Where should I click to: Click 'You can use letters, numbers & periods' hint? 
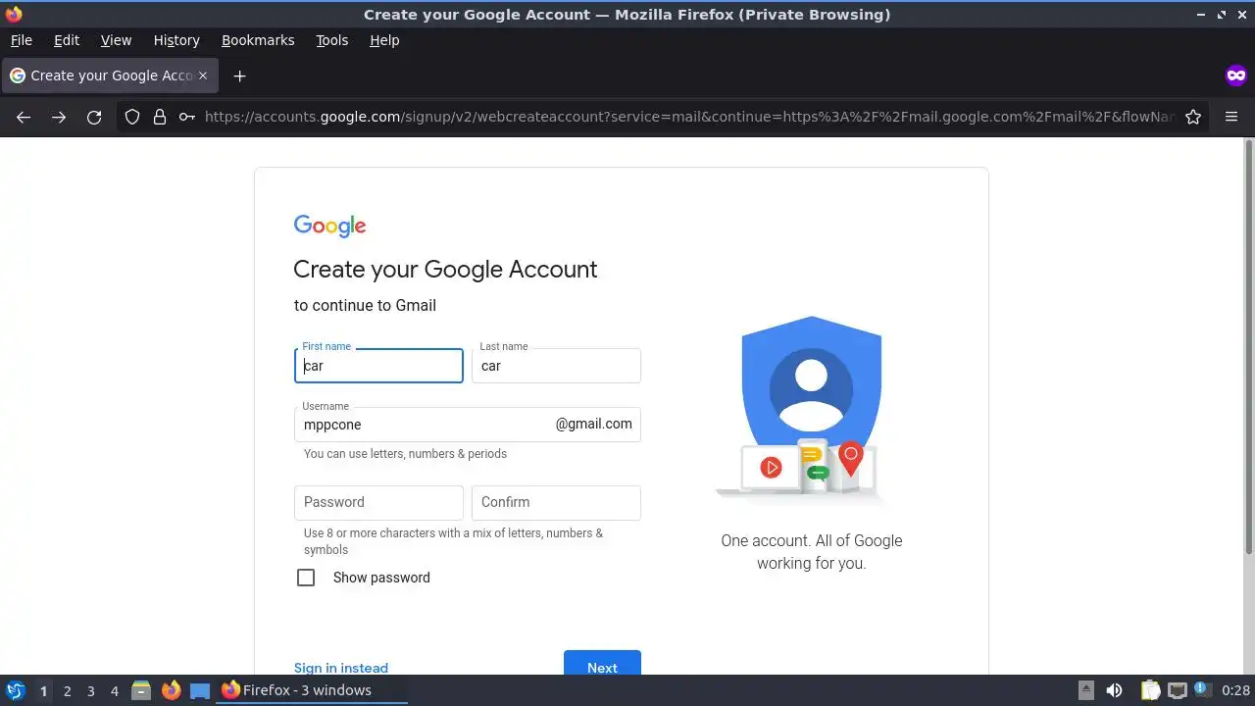(405, 454)
